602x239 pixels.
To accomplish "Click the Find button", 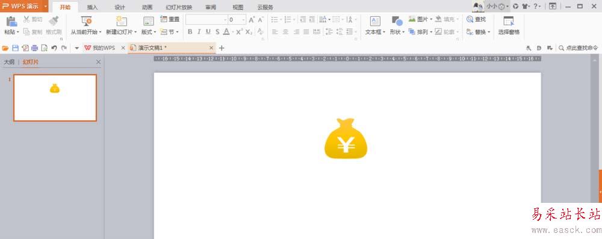I will [x=476, y=19].
